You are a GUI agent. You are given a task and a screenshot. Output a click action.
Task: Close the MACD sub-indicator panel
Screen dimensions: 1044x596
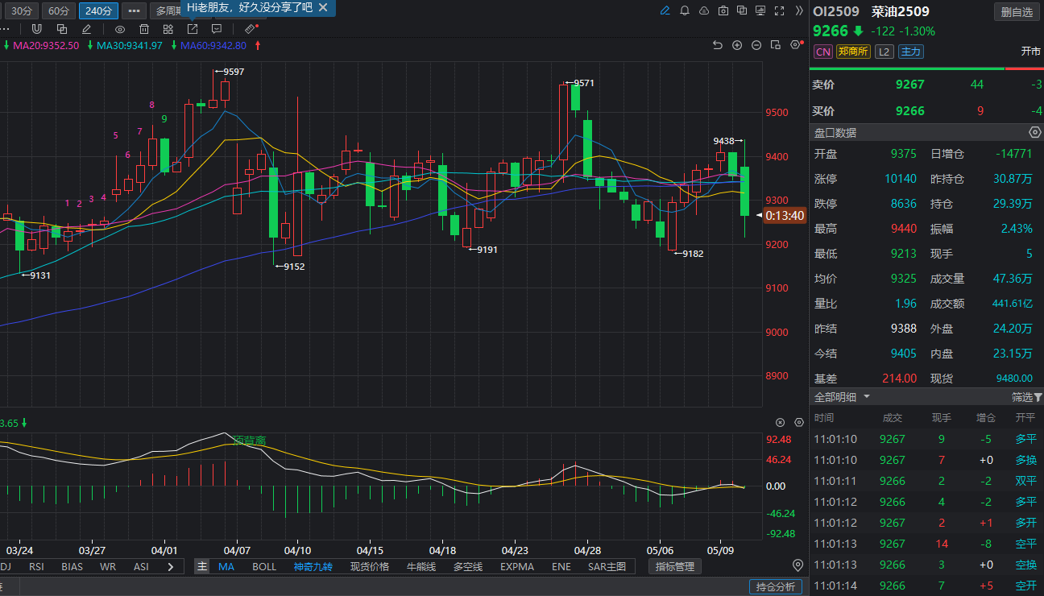(780, 422)
